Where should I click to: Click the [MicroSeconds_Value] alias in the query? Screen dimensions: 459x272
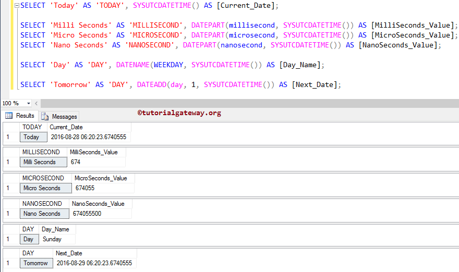413,35
